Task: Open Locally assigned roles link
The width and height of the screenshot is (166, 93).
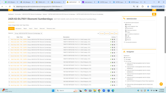Action: tap(132, 26)
